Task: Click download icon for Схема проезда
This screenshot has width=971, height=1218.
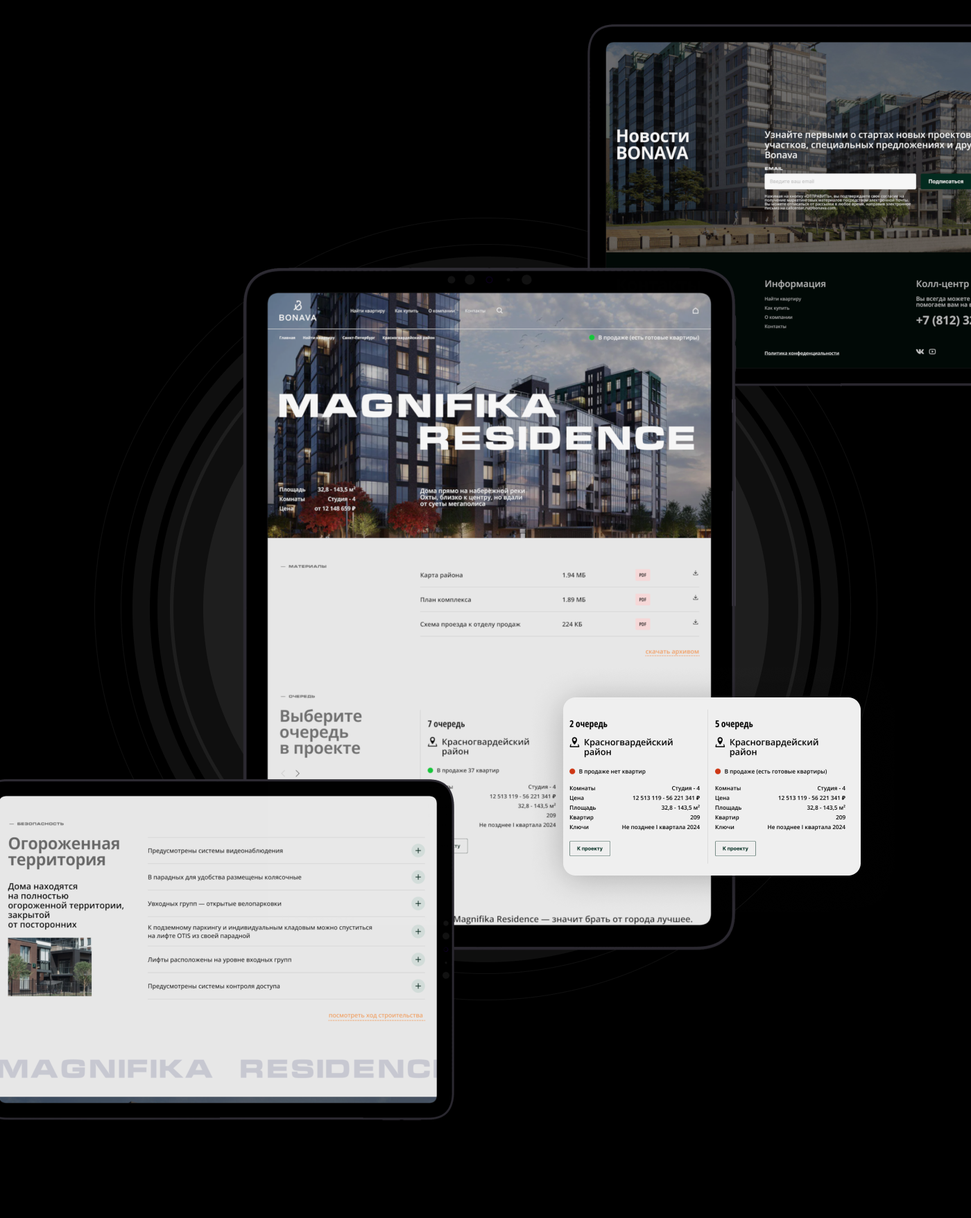Action: [x=695, y=623]
